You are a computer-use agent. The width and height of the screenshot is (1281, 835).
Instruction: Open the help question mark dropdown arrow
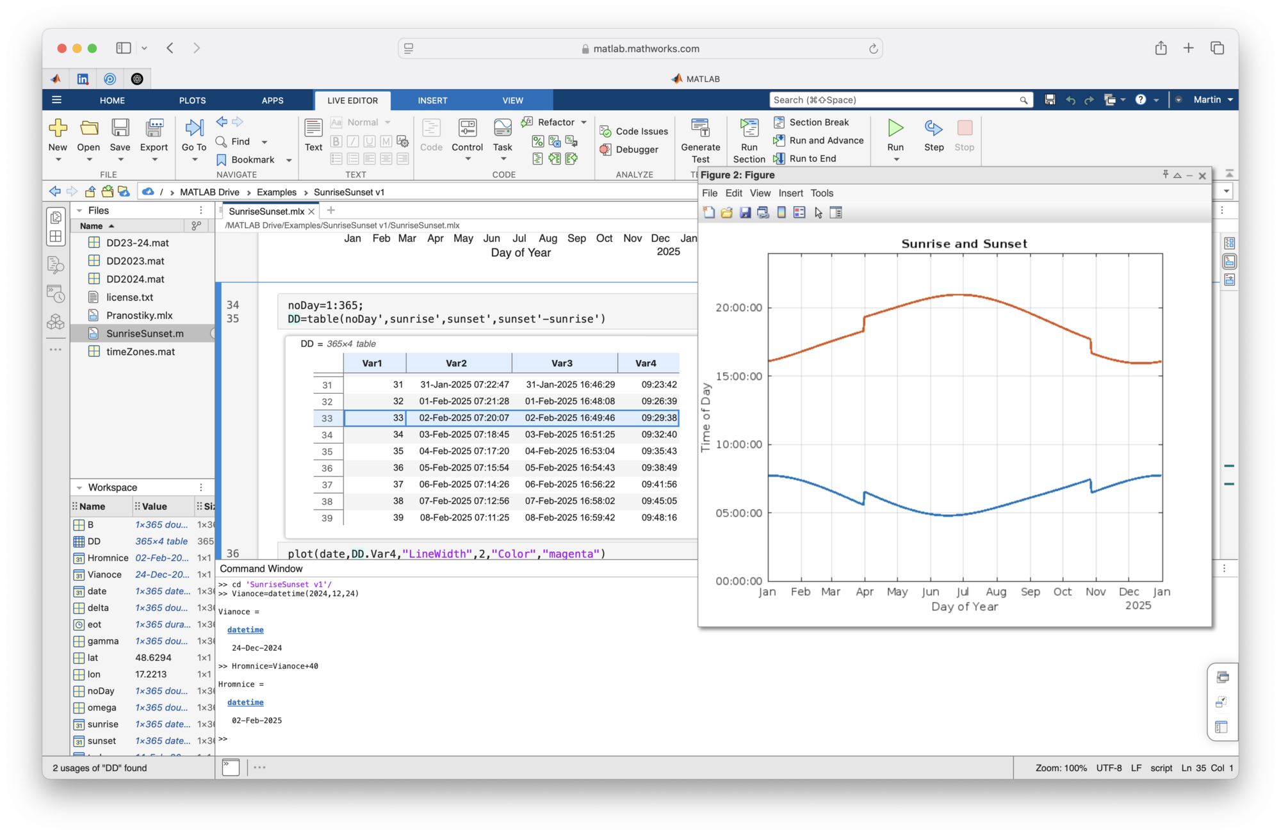1156,100
